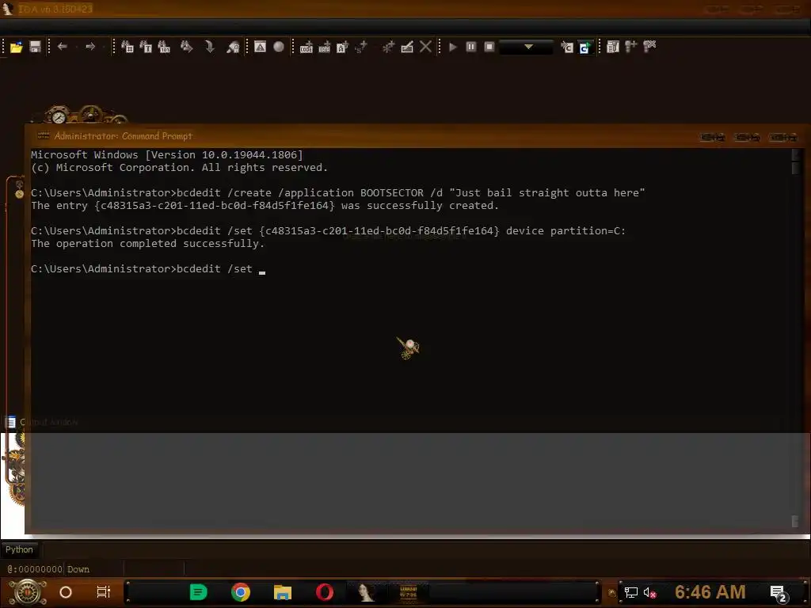Click the last toolbar icon with X

(649, 47)
